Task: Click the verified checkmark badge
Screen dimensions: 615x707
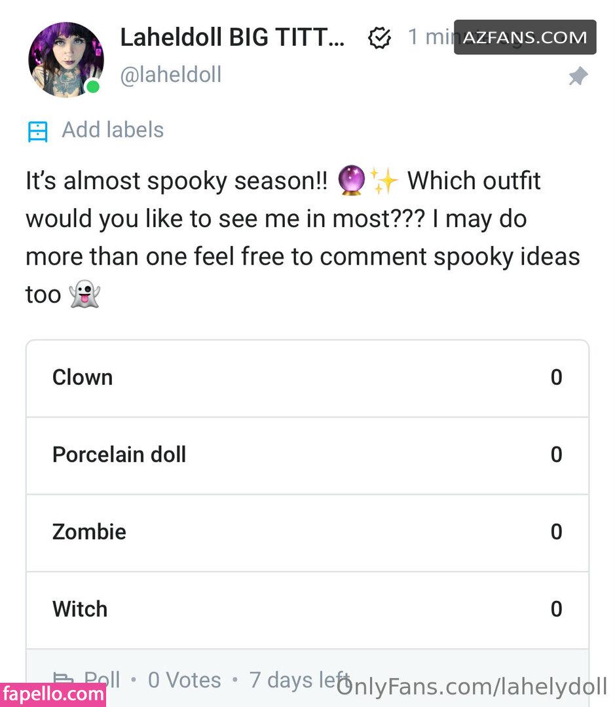Action: [x=379, y=39]
